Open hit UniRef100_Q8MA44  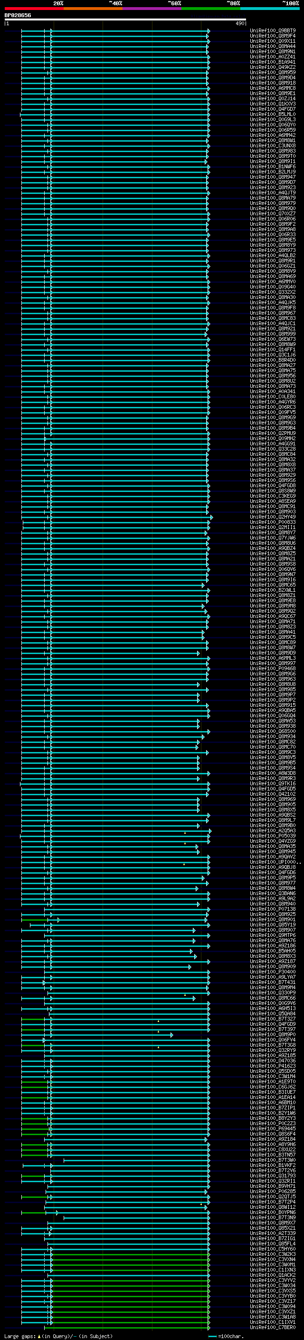(273, 46)
